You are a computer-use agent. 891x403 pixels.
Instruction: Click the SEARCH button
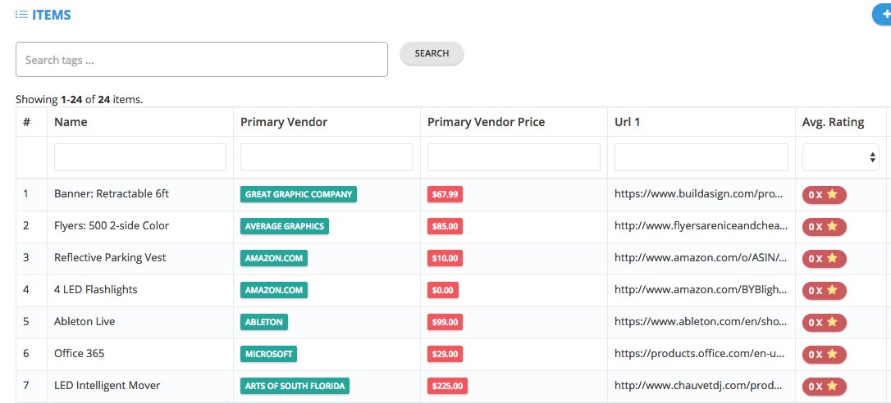click(x=432, y=53)
